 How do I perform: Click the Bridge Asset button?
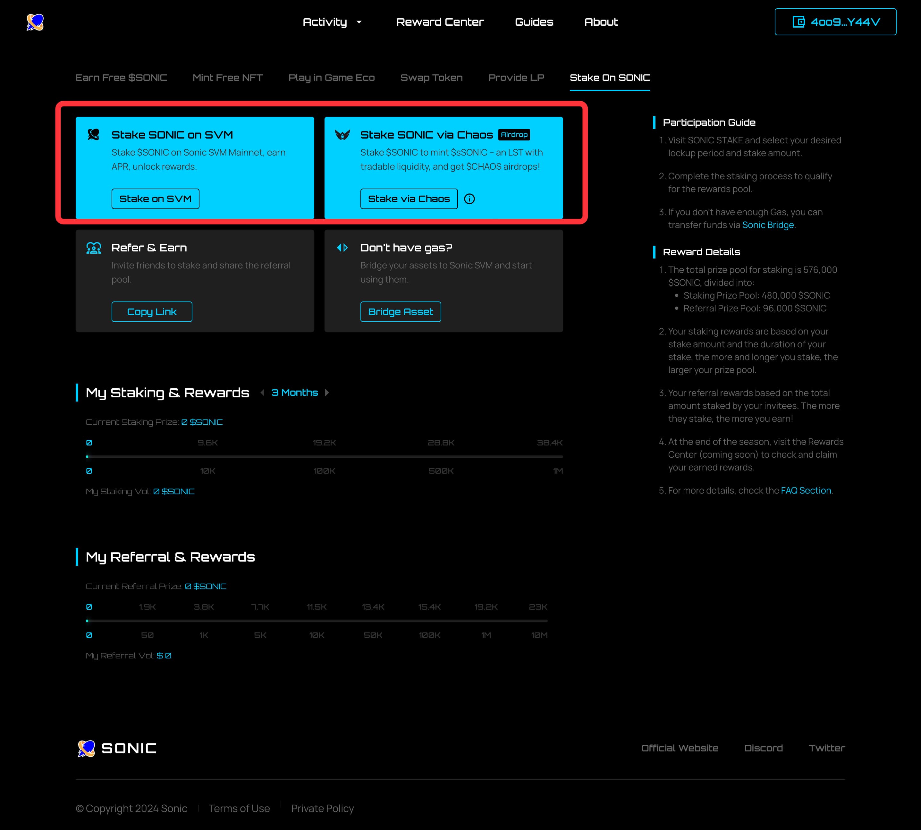pos(401,312)
